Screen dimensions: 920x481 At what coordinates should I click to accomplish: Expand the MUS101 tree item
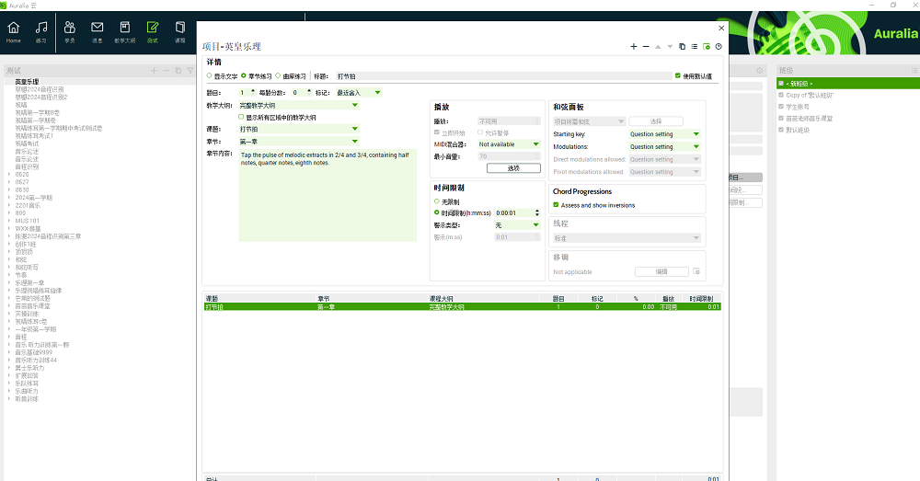(9, 221)
